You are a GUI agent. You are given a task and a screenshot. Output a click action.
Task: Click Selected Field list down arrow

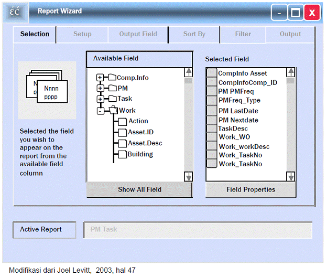[290, 177]
